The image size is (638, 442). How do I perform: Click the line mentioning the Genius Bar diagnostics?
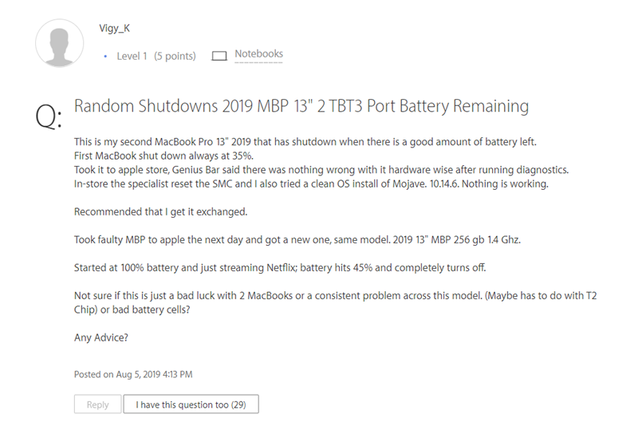click(x=321, y=170)
